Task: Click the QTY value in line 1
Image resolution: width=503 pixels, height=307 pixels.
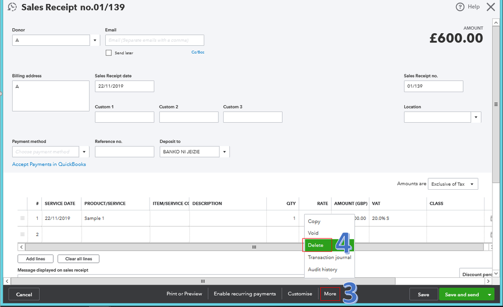Action: click(294, 218)
